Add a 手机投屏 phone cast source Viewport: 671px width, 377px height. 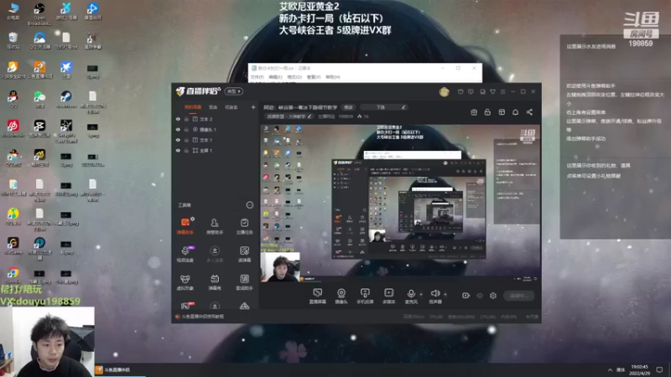click(365, 296)
